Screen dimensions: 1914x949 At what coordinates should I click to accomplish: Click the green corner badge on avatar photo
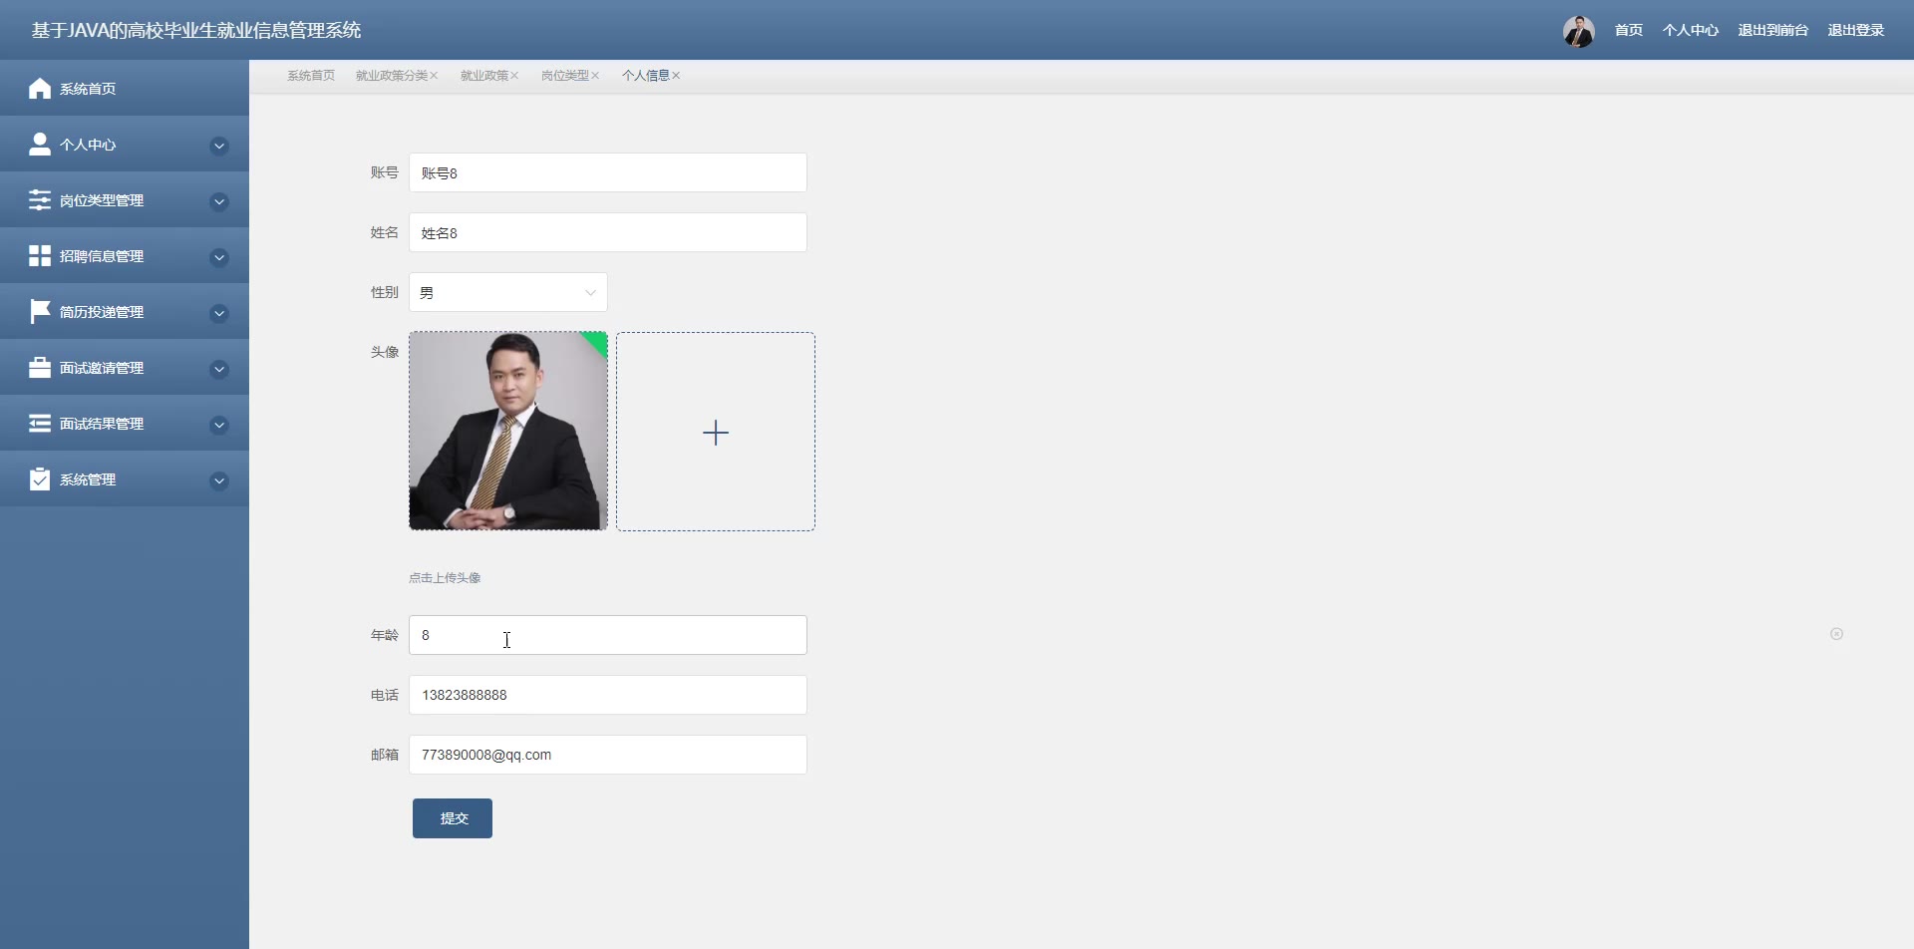[x=597, y=342]
